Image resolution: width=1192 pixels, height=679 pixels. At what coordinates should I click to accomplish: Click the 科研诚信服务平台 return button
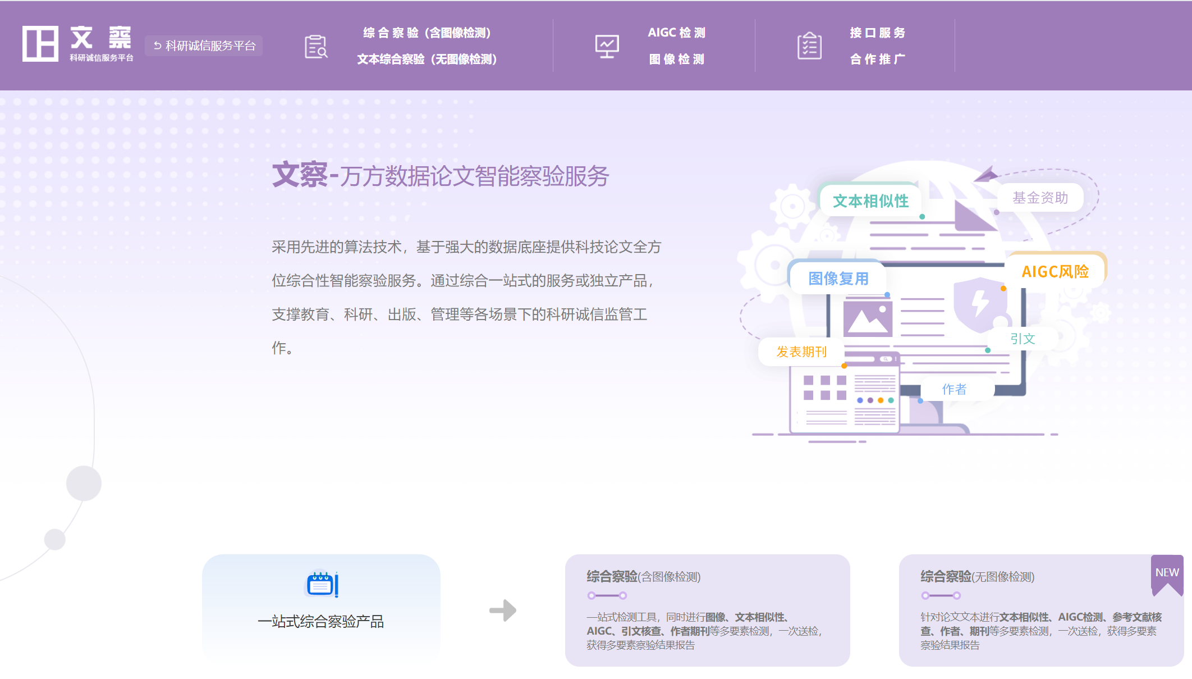(203, 45)
